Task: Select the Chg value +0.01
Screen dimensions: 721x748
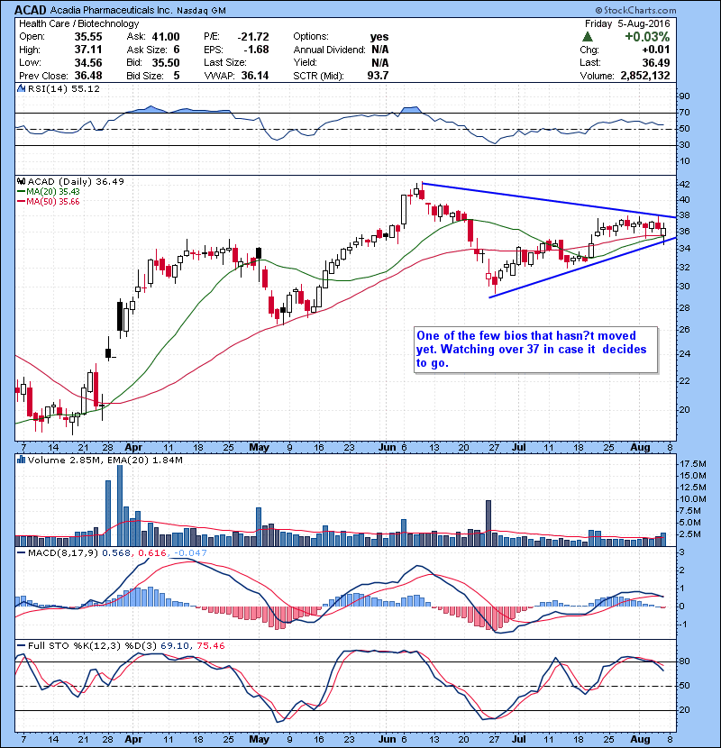Action: (x=655, y=50)
